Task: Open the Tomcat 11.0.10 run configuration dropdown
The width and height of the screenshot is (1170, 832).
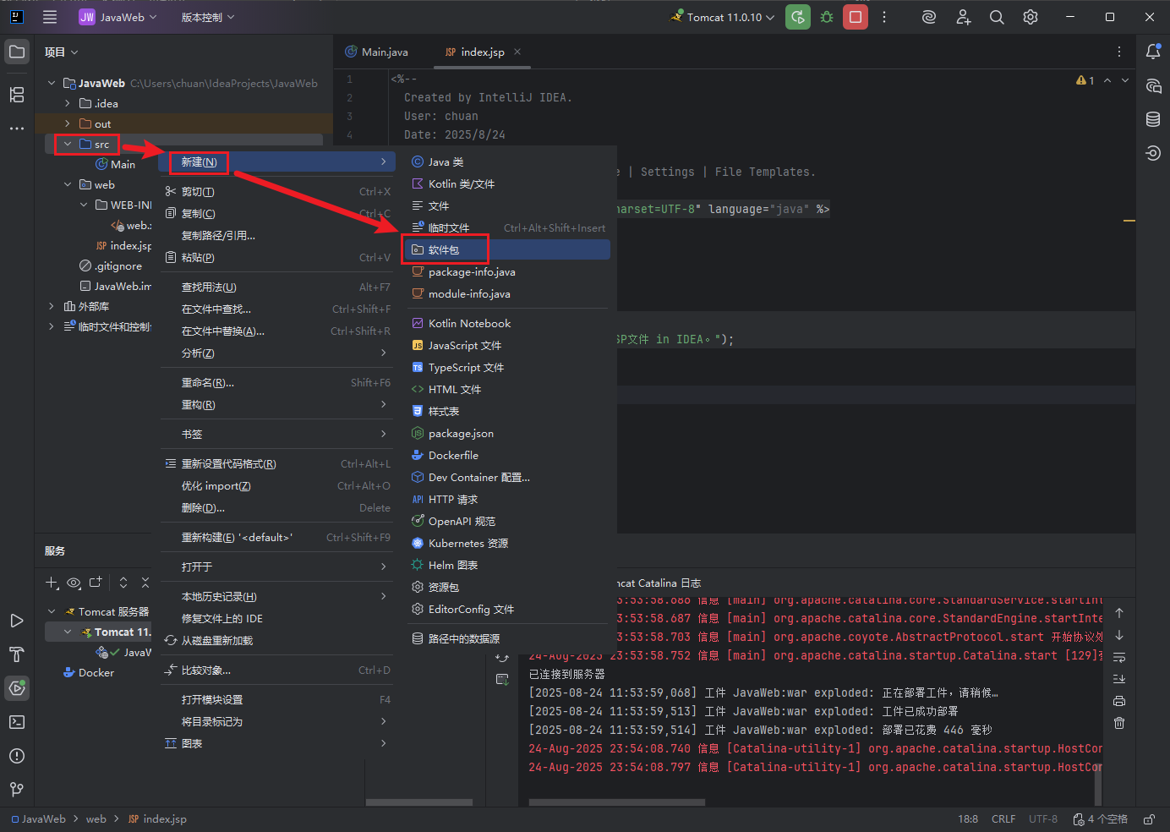Action: [723, 17]
